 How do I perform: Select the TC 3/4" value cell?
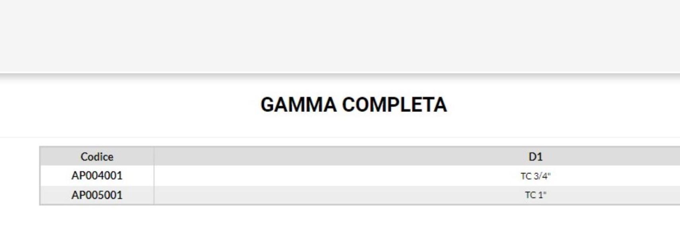click(535, 176)
